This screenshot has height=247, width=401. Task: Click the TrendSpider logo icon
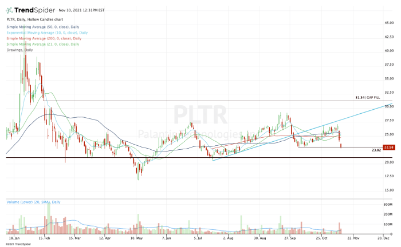coord(9,10)
